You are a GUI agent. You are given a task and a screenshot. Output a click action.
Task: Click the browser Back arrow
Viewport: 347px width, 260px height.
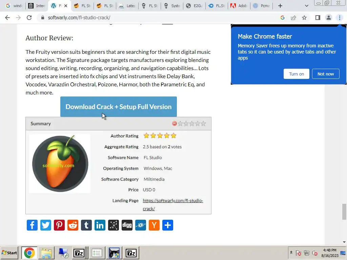pos(7,18)
